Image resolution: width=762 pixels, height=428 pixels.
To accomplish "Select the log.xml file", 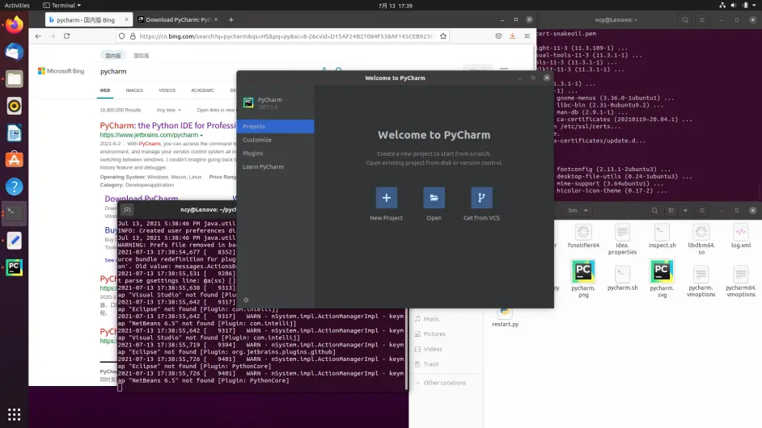I will pos(741,237).
